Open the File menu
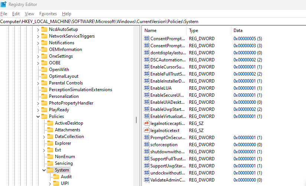 [x=4, y=14]
